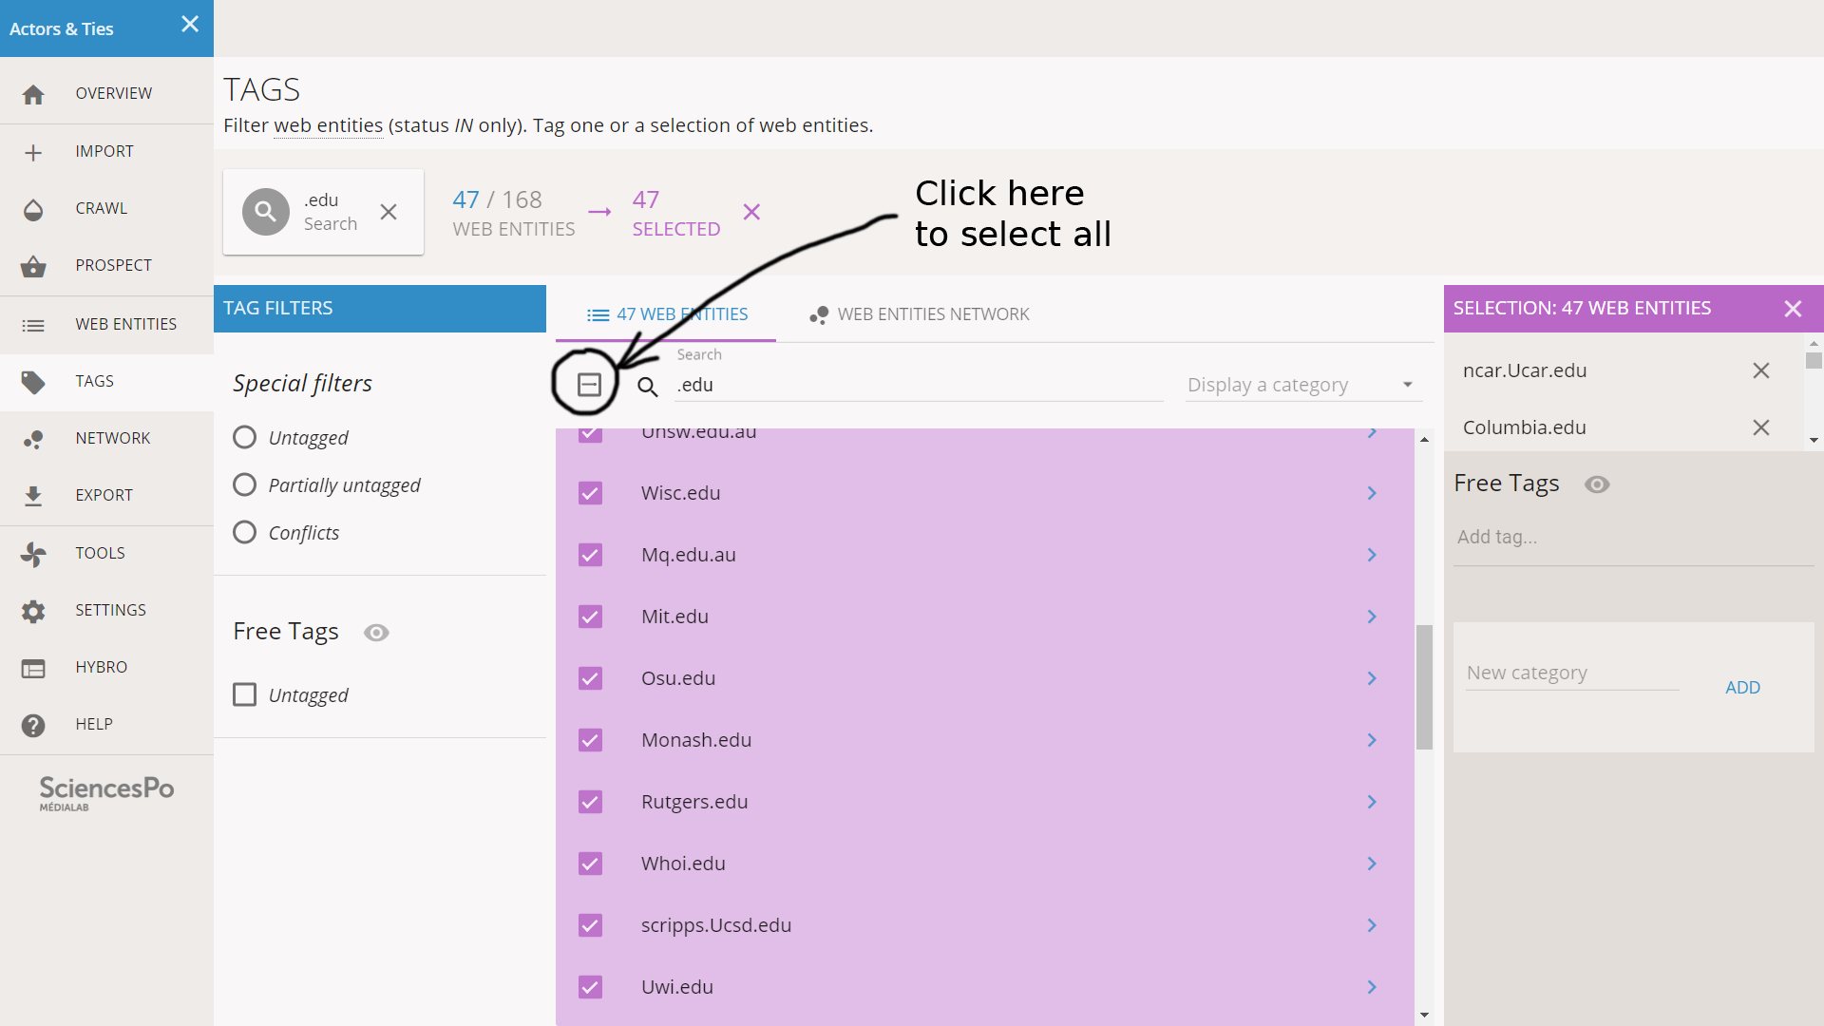Expand scripps.Ucsd.edu row chevron

tap(1372, 925)
